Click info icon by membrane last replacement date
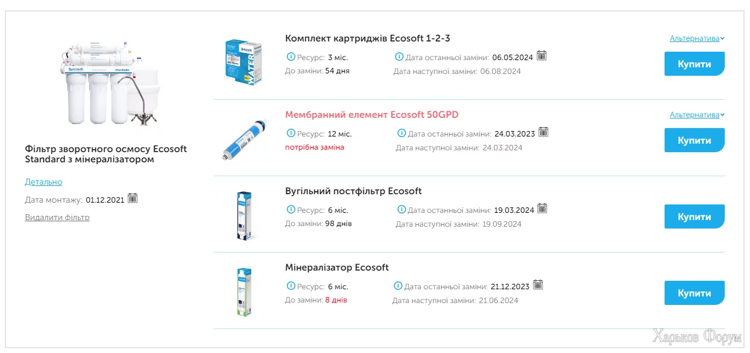The height and width of the screenshot is (353, 750). (402, 134)
